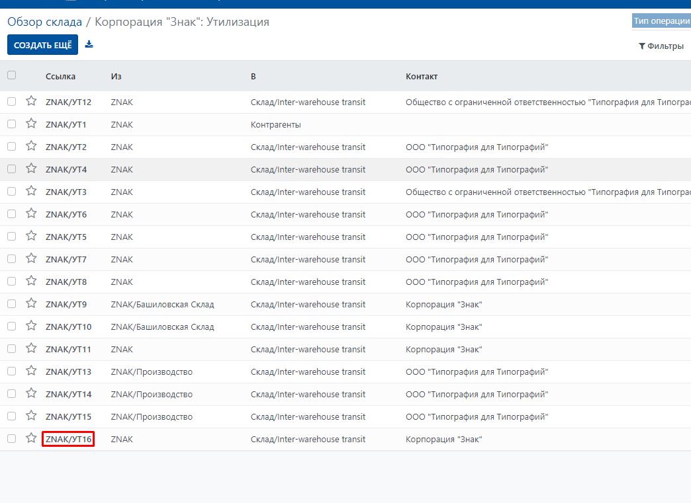Open record ZNAK/УТ13
691x503 pixels.
[68, 372]
